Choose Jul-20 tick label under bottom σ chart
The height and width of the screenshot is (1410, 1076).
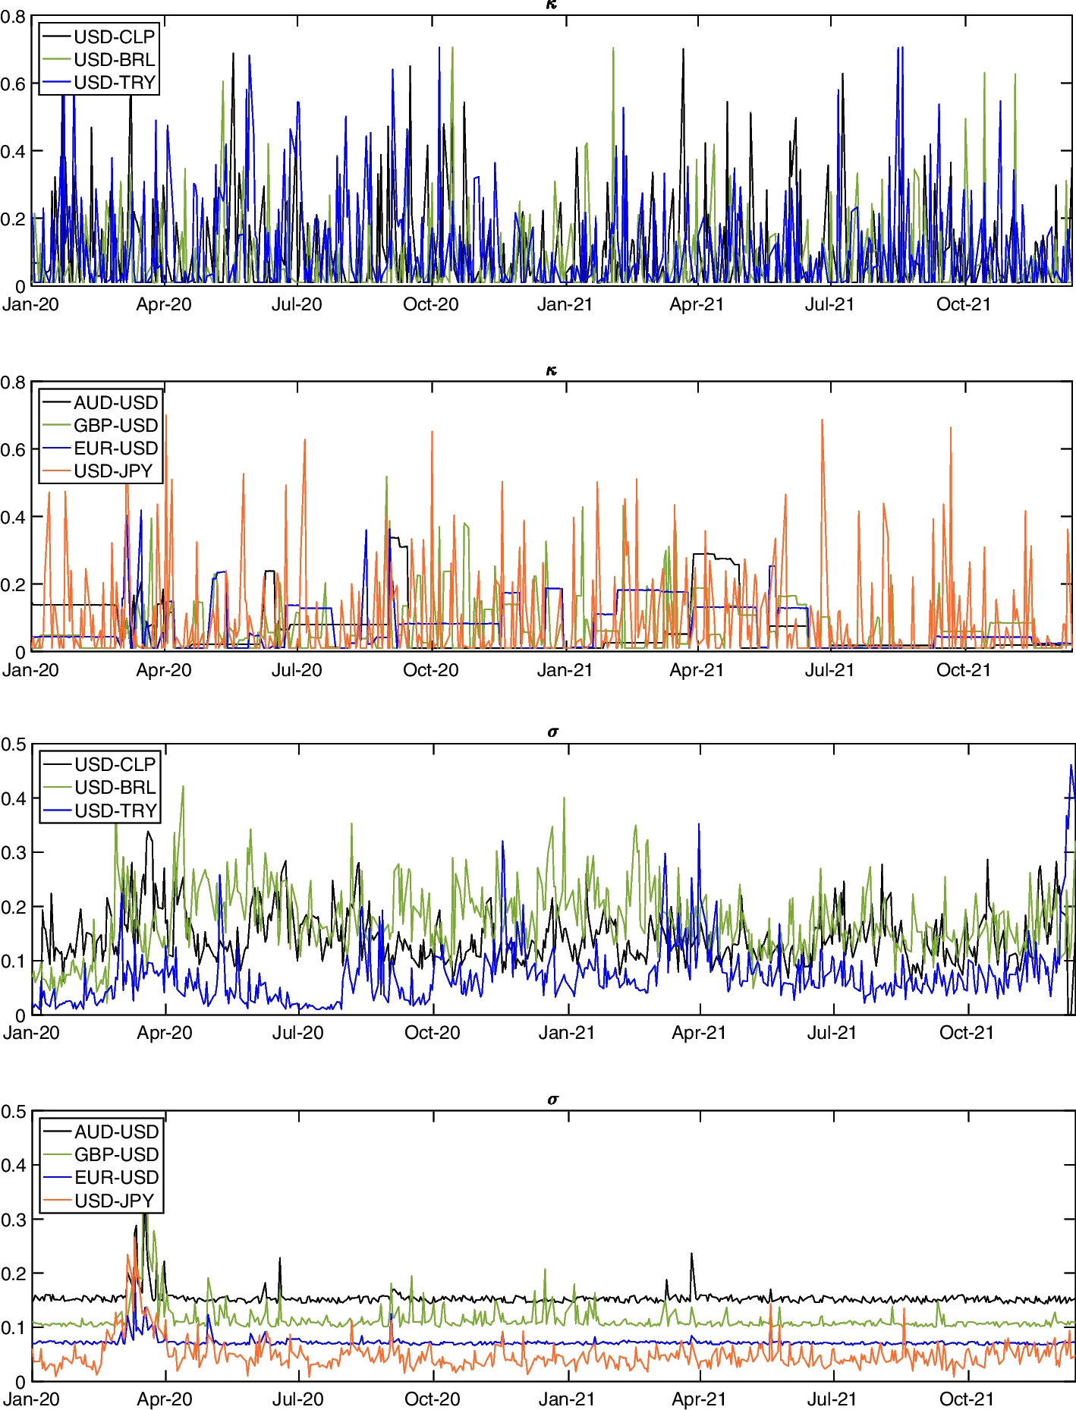click(x=298, y=1399)
